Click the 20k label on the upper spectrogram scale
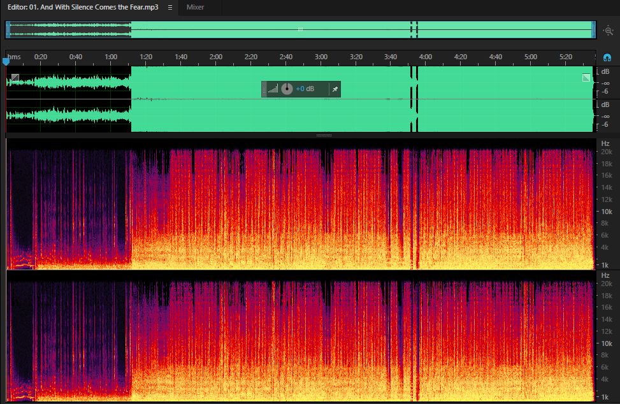The width and height of the screenshot is (620, 404). [607, 152]
